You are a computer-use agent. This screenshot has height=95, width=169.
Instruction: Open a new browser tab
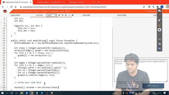98,2
